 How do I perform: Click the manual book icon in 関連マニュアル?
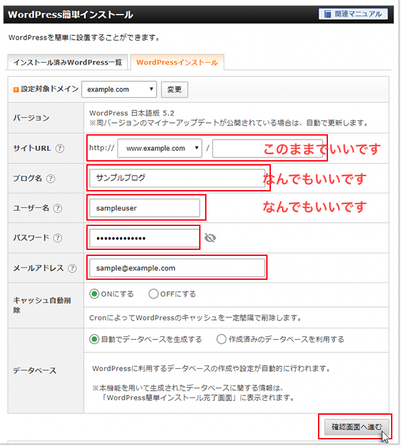(x=327, y=14)
